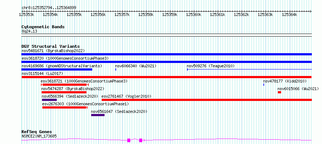The image size is (322, 144).
Task: Click the chr8:125352794..125364899 region label
Action: coord(49,8)
